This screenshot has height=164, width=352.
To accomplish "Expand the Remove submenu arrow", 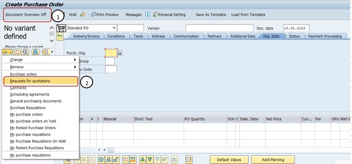I will click(75, 67).
